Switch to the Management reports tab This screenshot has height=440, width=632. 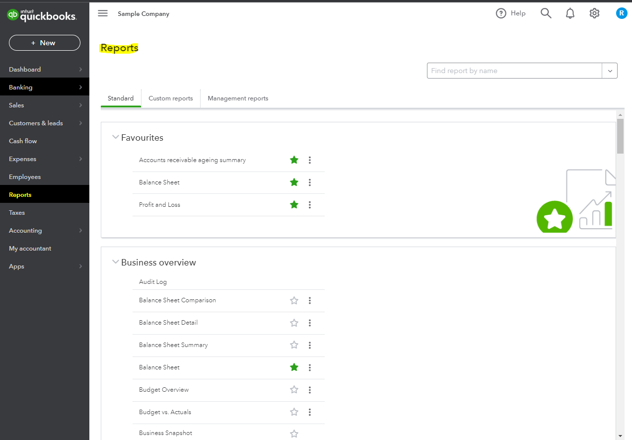pyautogui.click(x=238, y=98)
